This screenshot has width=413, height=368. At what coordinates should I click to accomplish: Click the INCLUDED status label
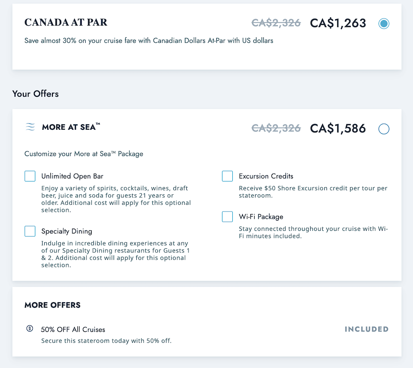click(367, 329)
